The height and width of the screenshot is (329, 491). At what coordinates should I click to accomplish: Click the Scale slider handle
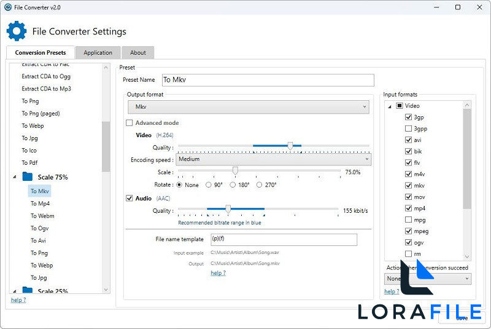coord(235,171)
